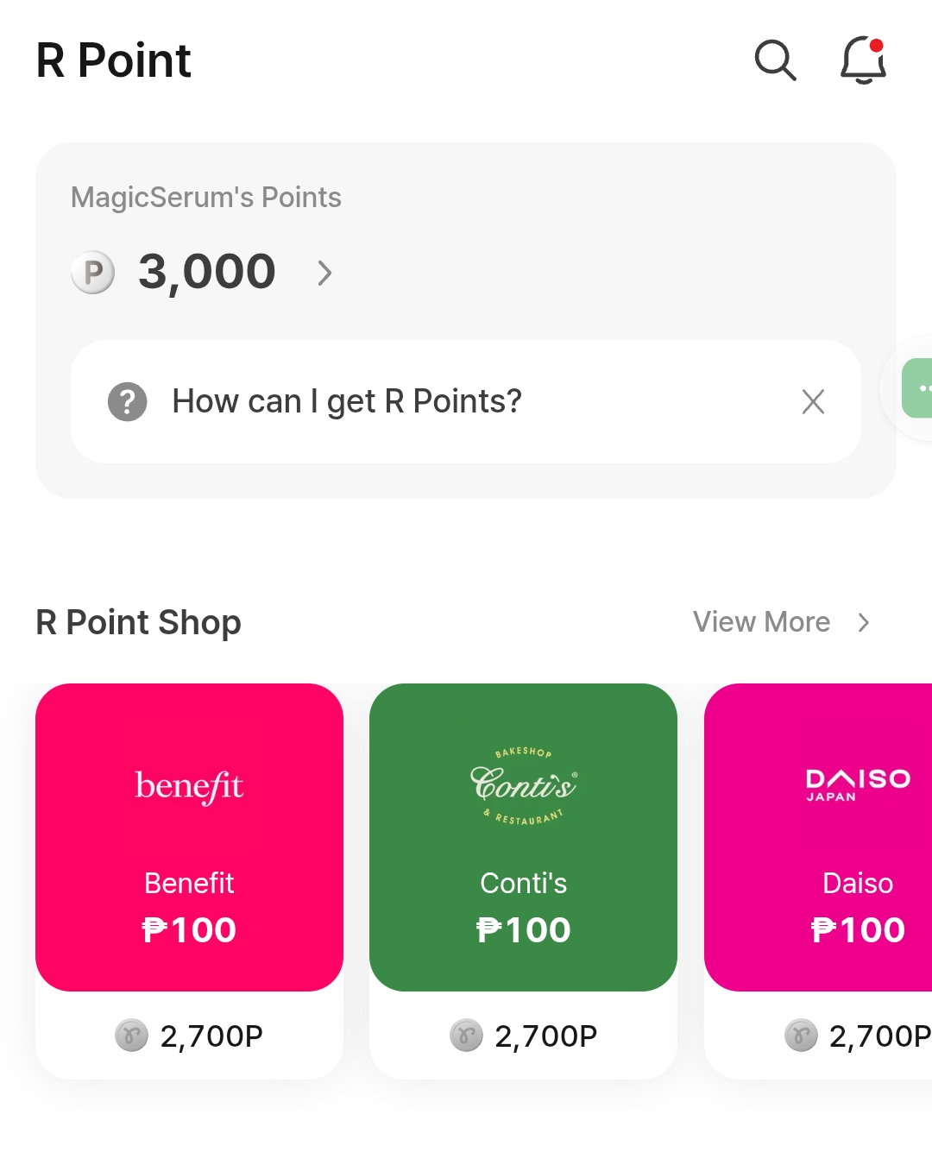Image resolution: width=932 pixels, height=1171 pixels.
Task: Tap the P coin icon beside 3,000
Action: point(93,273)
